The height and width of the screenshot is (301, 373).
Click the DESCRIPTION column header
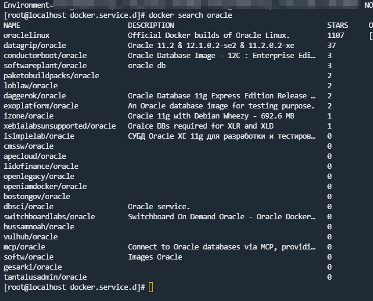point(151,25)
